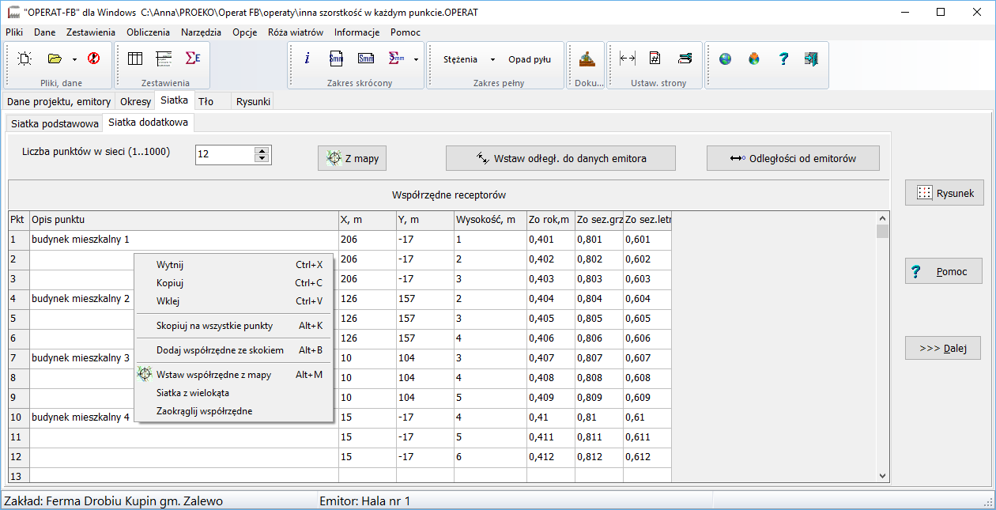Screen dimensions: 996x510
Task: Click the table scrollbar down arrow
Action: (x=883, y=475)
